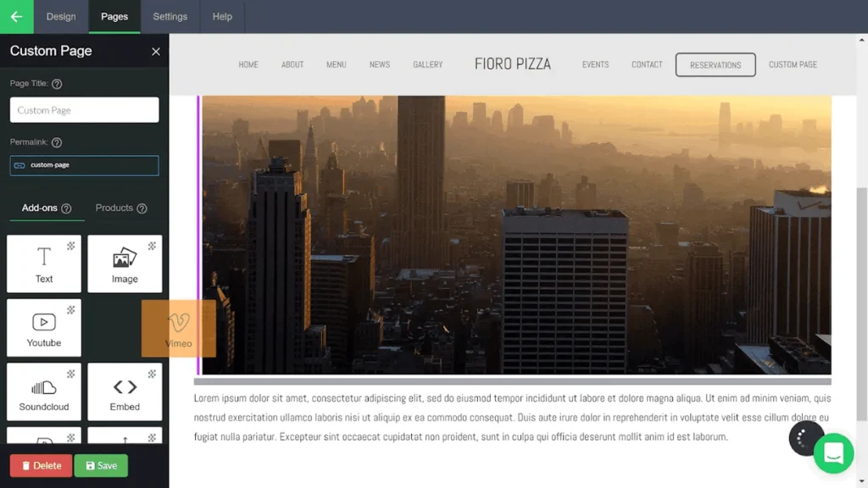Image resolution: width=868 pixels, height=488 pixels.
Task: Click the Page Title input field
Action: [84, 110]
